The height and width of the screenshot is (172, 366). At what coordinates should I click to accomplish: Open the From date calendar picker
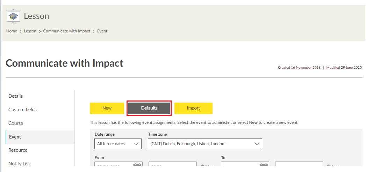tap(137, 165)
